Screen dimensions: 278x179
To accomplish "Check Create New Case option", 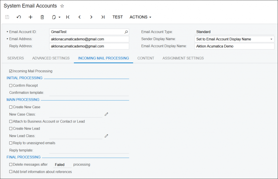I will pos(11,107).
